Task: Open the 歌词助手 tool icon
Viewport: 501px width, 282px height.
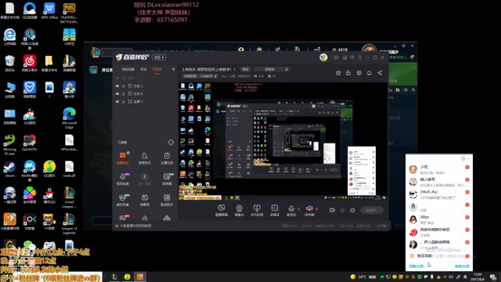Action: click(x=167, y=200)
